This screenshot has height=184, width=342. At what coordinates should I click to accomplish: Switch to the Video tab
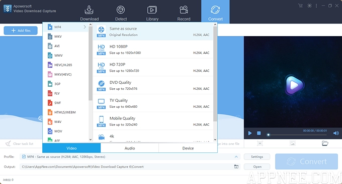point(71,148)
